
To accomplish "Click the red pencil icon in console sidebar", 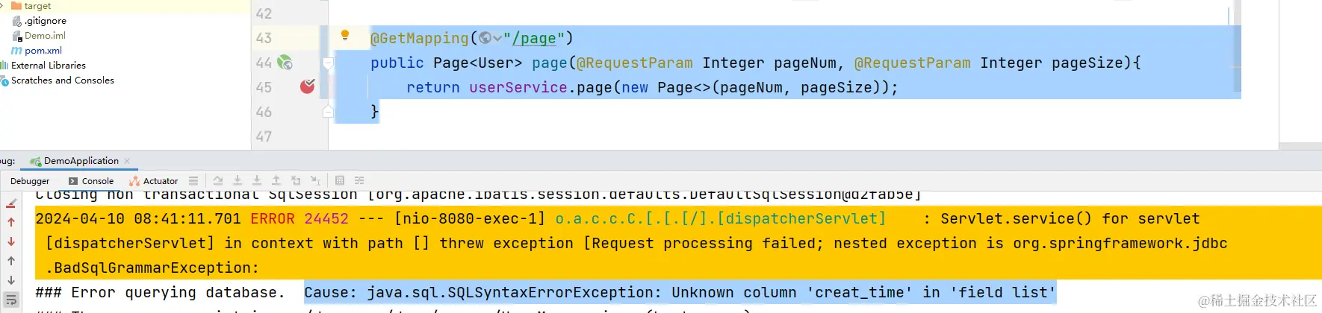I will 11,203.
